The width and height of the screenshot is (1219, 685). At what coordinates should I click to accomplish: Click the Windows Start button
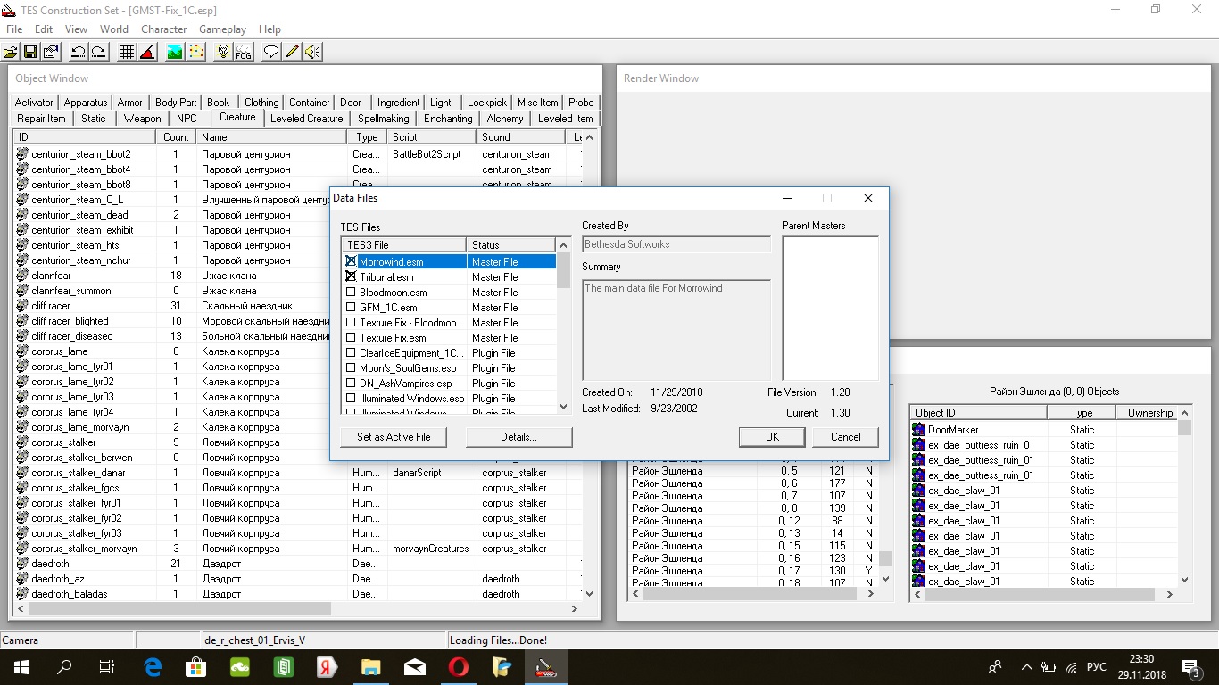(x=21, y=667)
